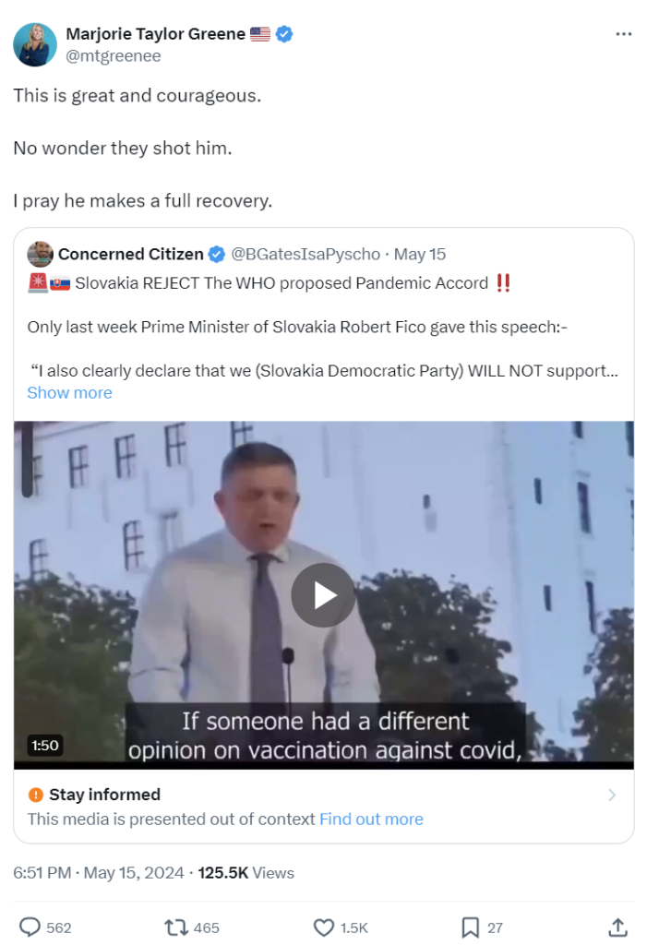Image resolution: width=647 pixels, height=945 pixels.
Task: Click Marjorie Taylor Greene's profile picture
Action: (35, 44)
